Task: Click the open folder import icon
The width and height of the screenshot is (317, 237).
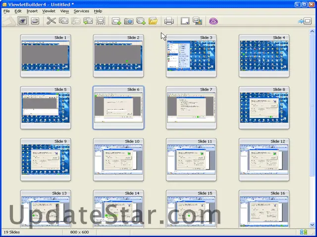Action: 153,21
